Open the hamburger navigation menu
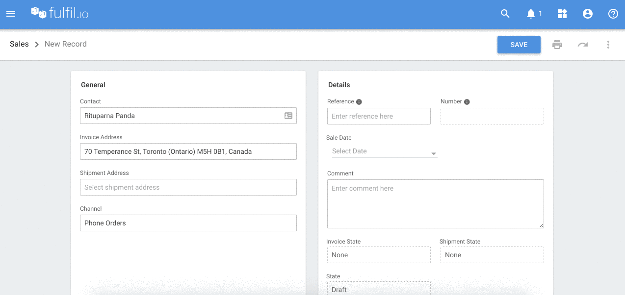 [11, 14]
